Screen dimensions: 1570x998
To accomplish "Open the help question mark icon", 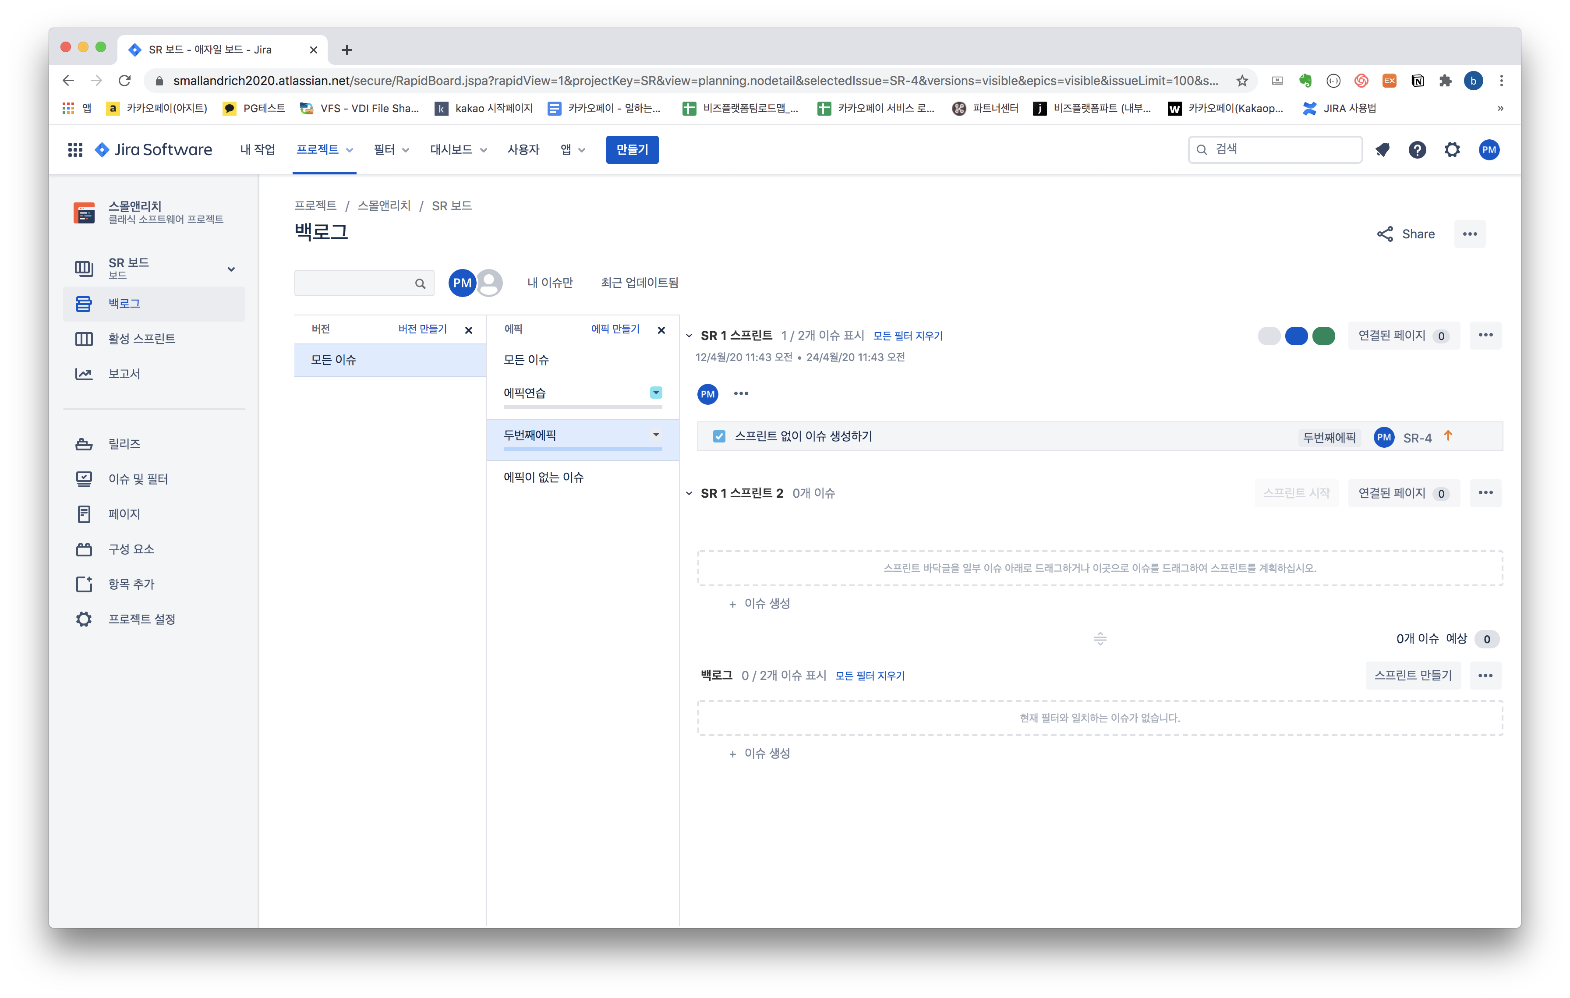I will tap(1417, 150).
